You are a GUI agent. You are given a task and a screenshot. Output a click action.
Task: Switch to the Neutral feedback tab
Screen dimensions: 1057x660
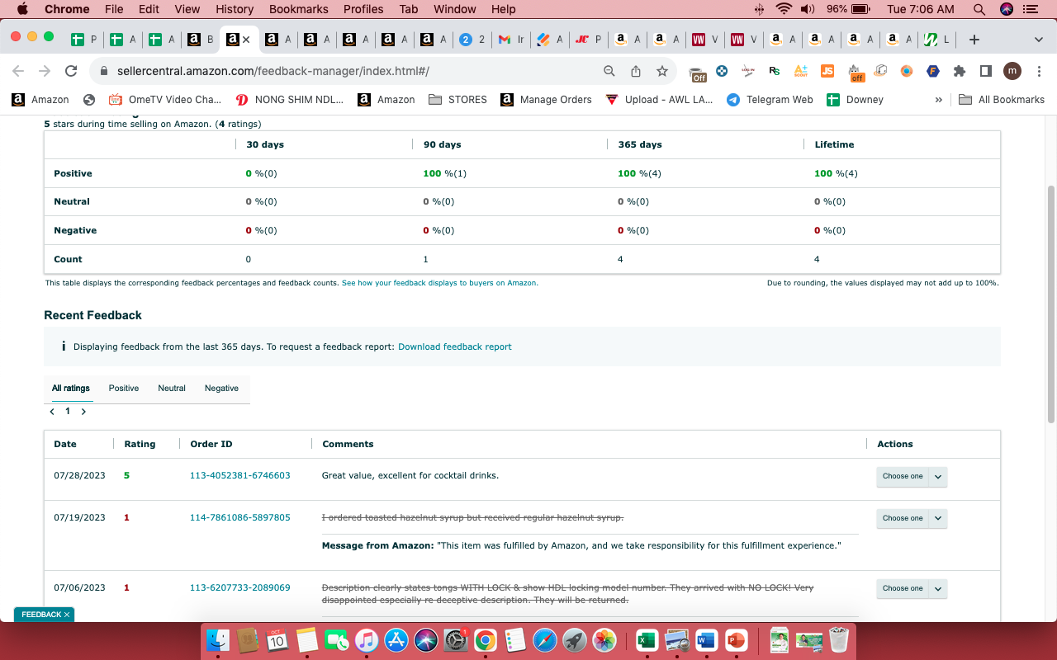[172, 388]
